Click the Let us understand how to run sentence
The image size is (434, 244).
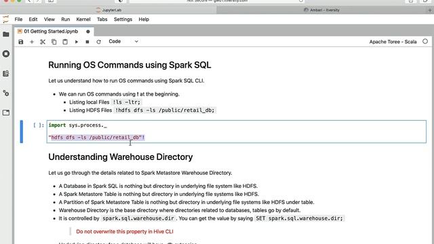pos(126,81)
